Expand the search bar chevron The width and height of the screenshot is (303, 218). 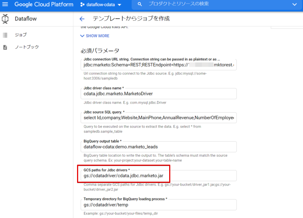pos(294,4)
